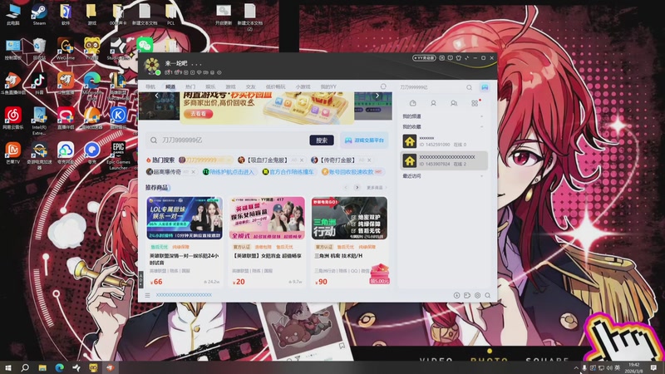This screenshot has width=665, height=374.
Task: Expand the 我的频道 section
Action: (x=481, y=116)
